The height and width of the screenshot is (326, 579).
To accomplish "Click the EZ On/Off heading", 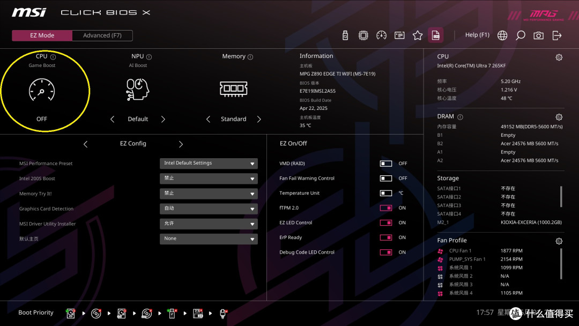I will (x=293, y=143).
